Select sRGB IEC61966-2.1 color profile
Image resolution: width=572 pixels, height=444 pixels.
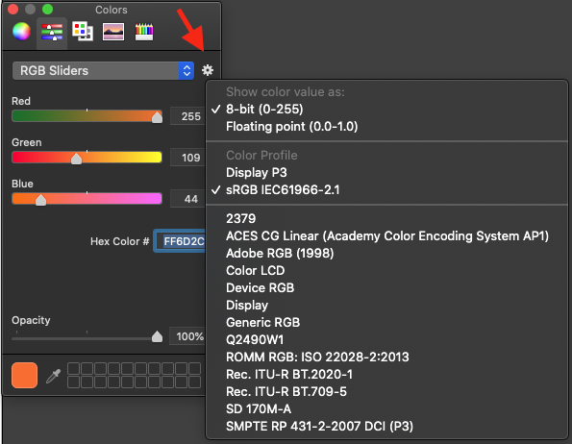coord(386,190)
